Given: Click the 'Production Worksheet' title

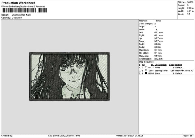Looking at the screenshot, I should click(x=18, y=3).
